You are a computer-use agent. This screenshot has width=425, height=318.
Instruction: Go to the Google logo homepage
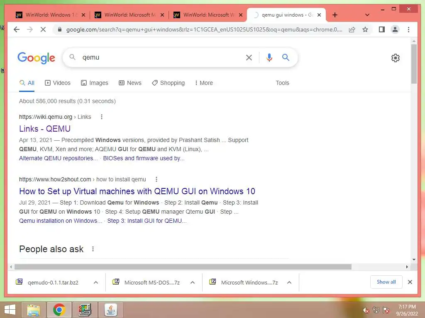(x=37, y=58)
